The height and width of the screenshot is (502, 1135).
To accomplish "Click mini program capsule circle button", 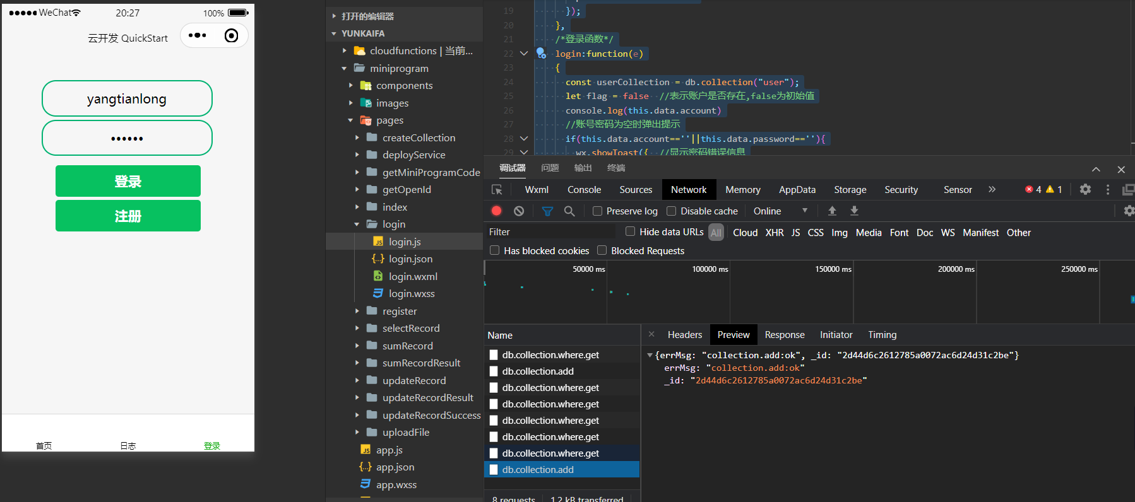I will click(231, 35).
